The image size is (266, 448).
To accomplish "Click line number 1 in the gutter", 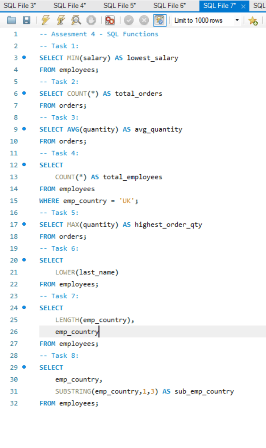I will 16,34.
